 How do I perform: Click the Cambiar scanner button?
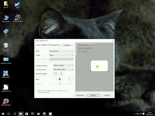click(x=67, y=45)
